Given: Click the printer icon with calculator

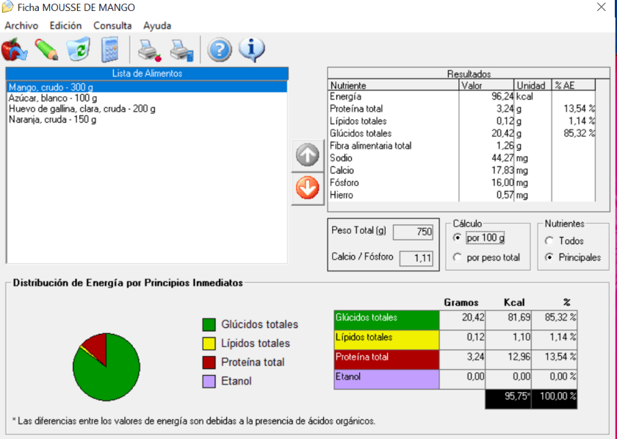Looking at the screenshot, I should click(181, 50).
